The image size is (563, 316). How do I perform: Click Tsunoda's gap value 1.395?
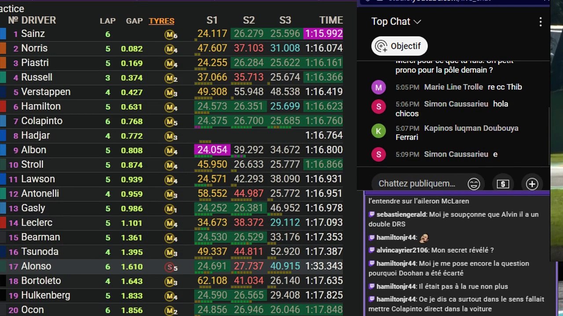click(132, 252)
